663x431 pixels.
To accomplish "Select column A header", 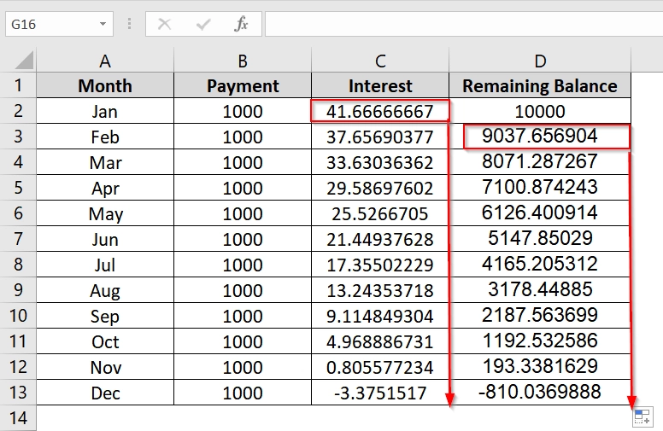I will tap(105, 61).
